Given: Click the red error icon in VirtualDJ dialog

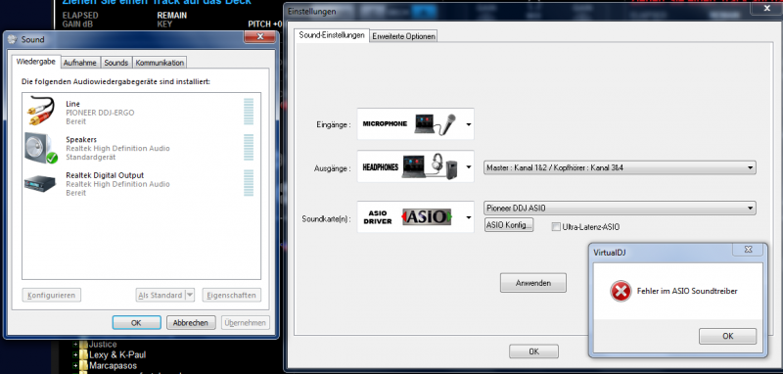Looking at the screenshot, I should coord(621,291).
